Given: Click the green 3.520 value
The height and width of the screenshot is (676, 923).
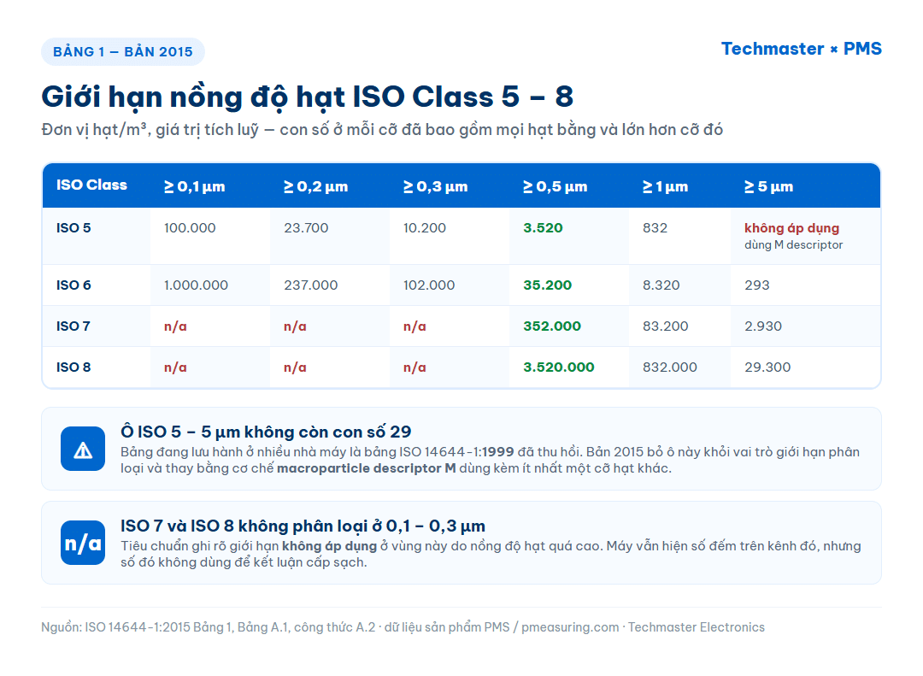Looking at the screenshot, I should point(543,228).
